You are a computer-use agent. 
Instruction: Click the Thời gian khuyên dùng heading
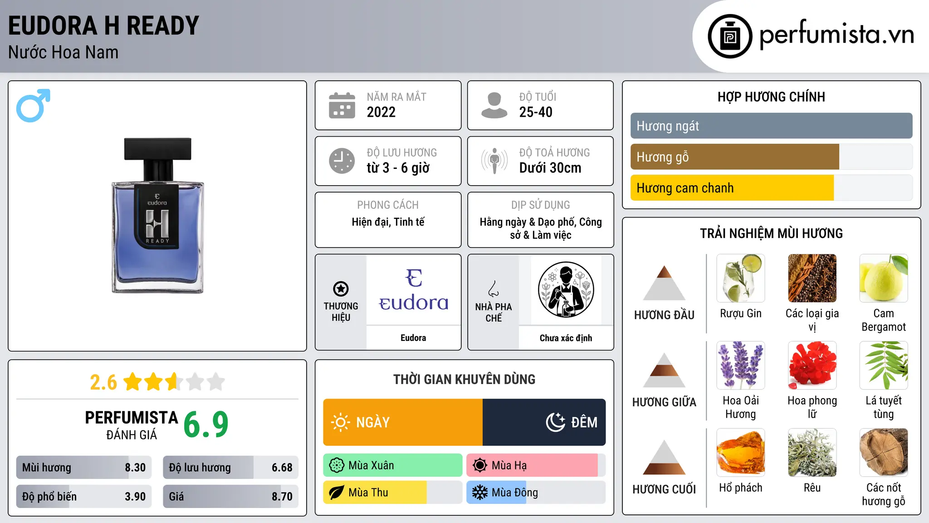(464, 379)
